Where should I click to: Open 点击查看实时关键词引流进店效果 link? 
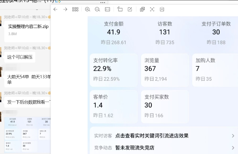coord(152,136)
